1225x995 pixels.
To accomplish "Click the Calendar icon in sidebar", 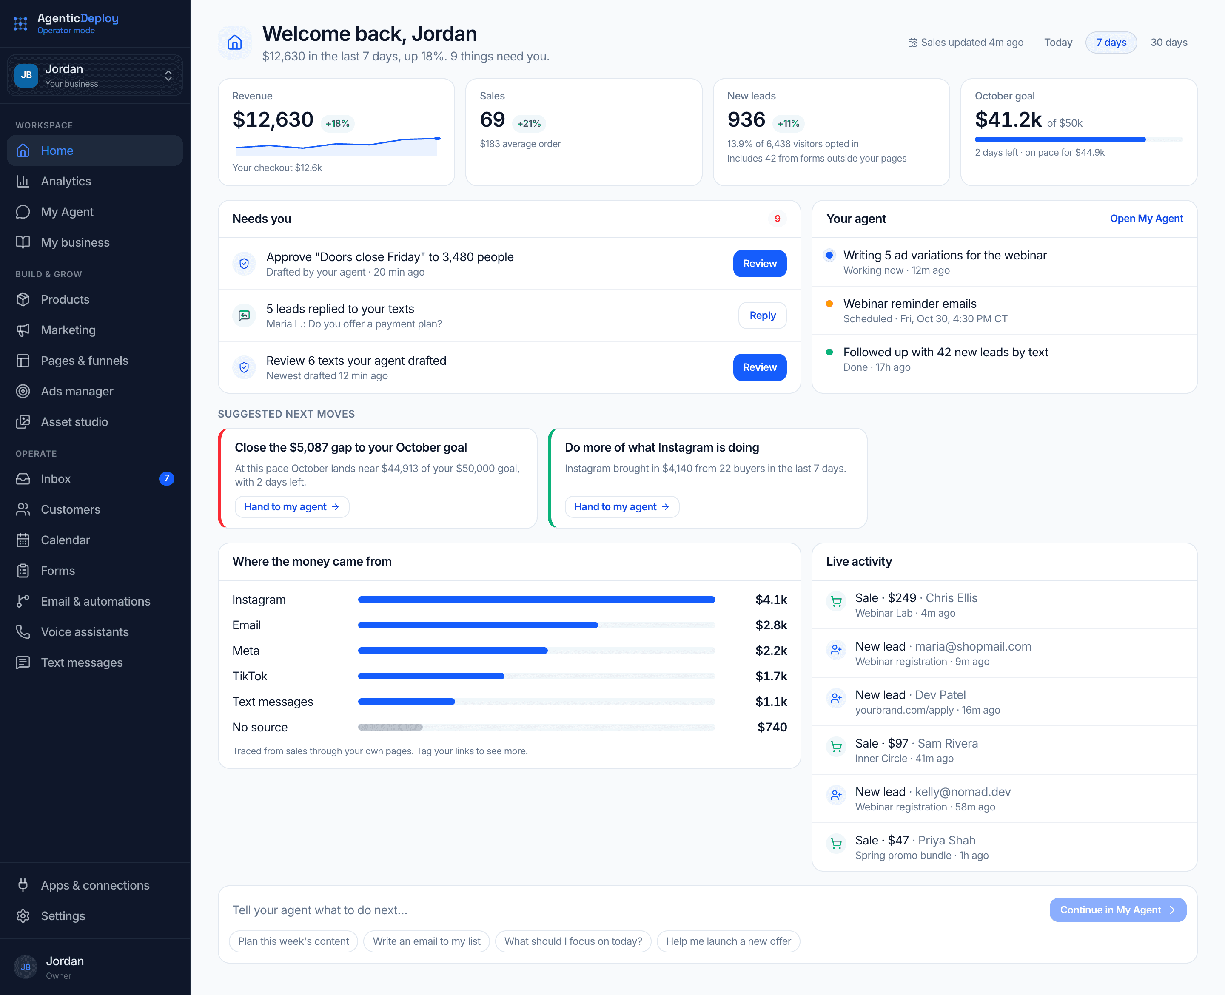I will [23, 540].
